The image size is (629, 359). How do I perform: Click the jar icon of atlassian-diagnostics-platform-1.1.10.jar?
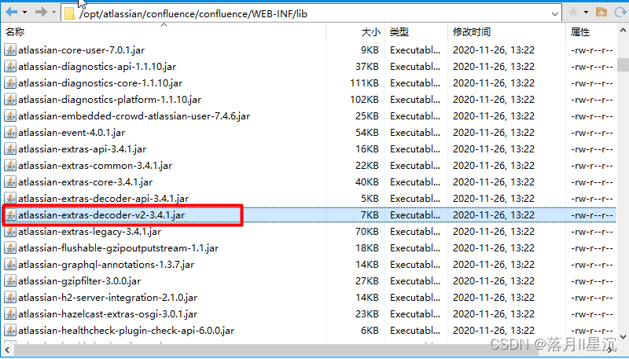[10, 99]
